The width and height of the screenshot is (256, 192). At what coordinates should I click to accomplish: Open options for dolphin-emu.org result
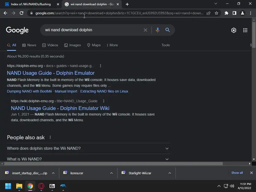[x=100, y=66]
